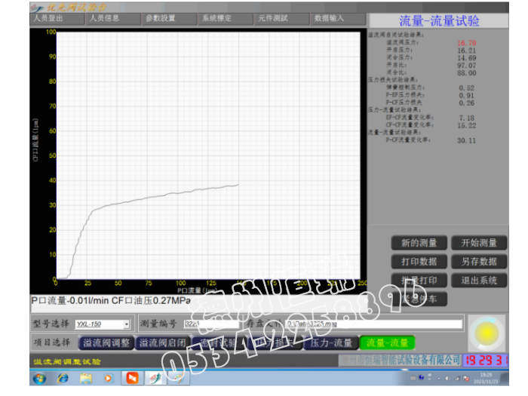Open Internet Explorer from the taskbar

(63, 377)
